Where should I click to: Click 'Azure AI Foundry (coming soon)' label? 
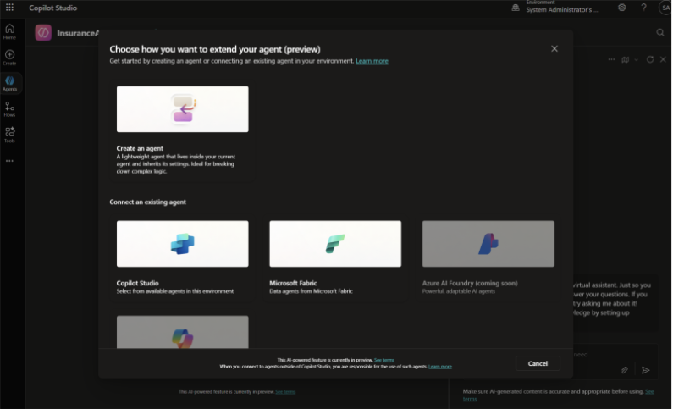tap(470, 284)
